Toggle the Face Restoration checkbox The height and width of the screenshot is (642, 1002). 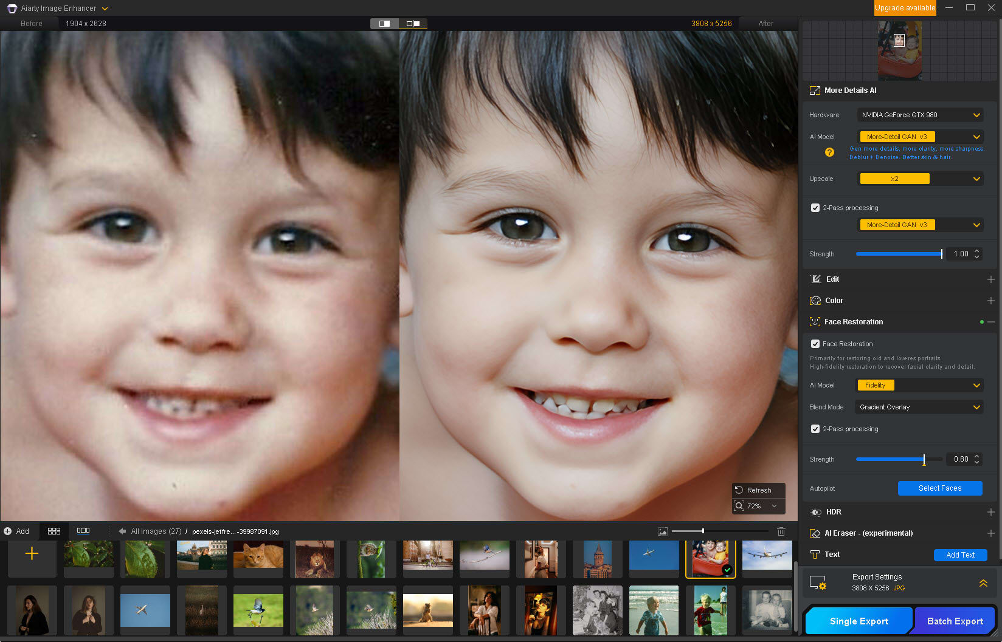(815, 344)
